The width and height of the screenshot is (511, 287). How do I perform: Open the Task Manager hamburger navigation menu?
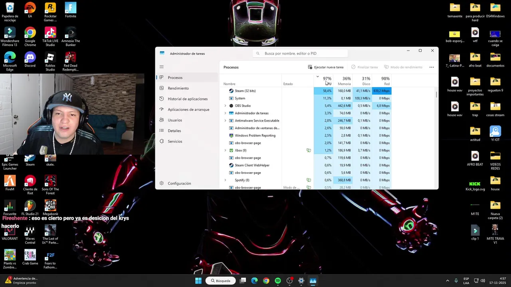[161, 67]
